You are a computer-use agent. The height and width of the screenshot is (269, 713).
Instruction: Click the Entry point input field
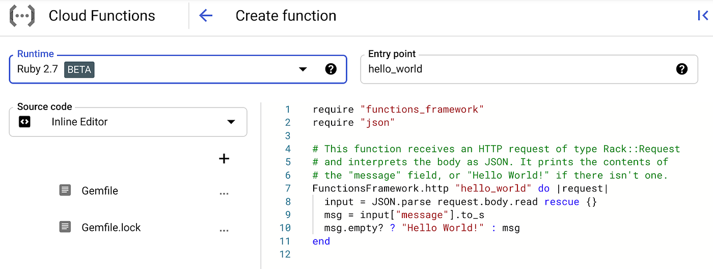529,69
